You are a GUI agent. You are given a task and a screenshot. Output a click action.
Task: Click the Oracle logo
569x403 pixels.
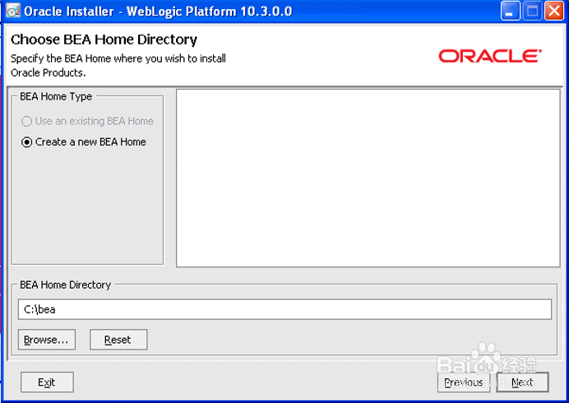click(x=490, y=56)
